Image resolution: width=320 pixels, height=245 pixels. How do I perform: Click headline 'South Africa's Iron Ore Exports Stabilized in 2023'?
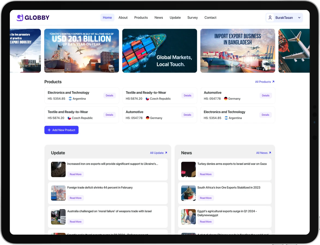tap(229, 188)
